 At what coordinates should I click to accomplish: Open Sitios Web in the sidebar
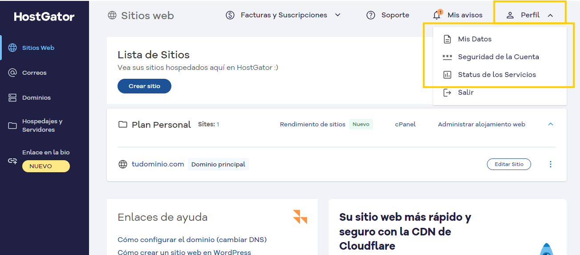pos(38,48)
